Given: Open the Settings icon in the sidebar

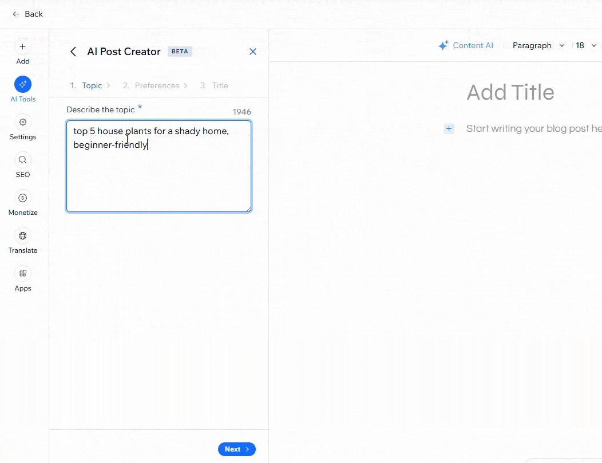Looking at the screenshot, I should coord(22,127).
